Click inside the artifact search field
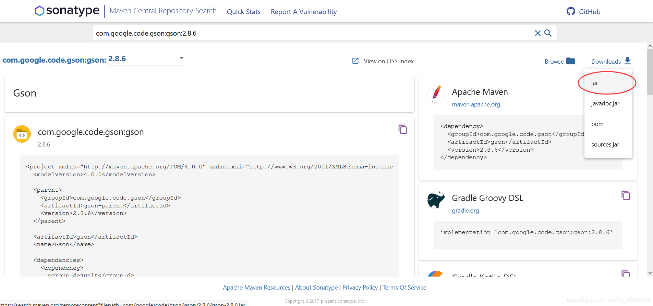 (309, 33)
